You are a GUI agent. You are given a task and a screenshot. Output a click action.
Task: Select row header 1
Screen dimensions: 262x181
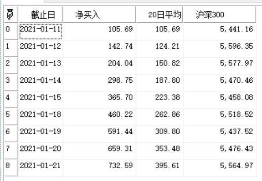click(x=11, y=48)
